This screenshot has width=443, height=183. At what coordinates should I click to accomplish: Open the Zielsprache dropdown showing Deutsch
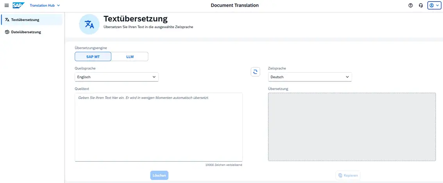[x=310, y=77]
